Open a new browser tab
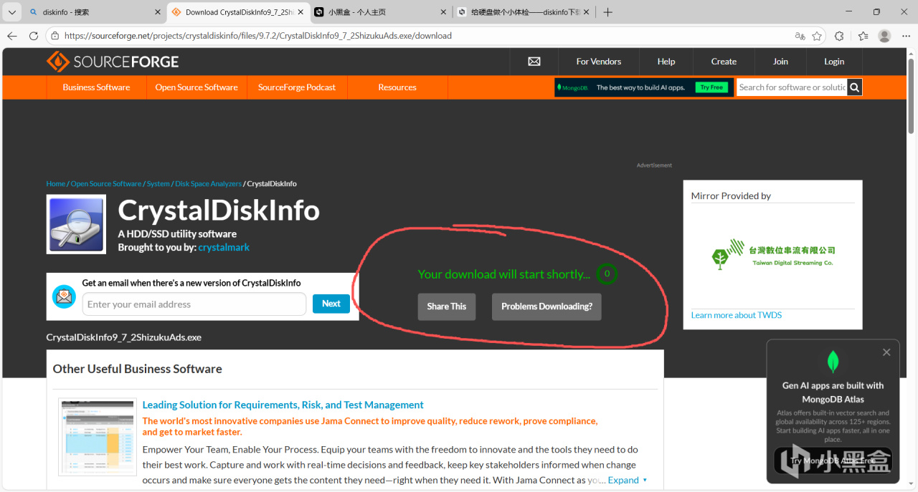 pyautogui.click(x=607, y=12)
